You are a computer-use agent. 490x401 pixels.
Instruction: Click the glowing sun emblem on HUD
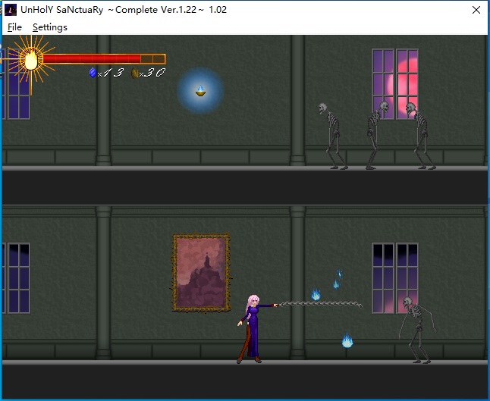coord(31,59)
